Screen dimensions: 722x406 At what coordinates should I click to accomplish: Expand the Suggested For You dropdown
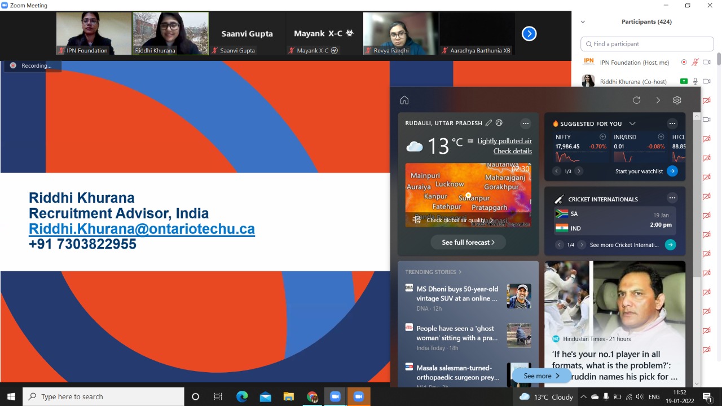pyautogui.click(x=632, y=123)
